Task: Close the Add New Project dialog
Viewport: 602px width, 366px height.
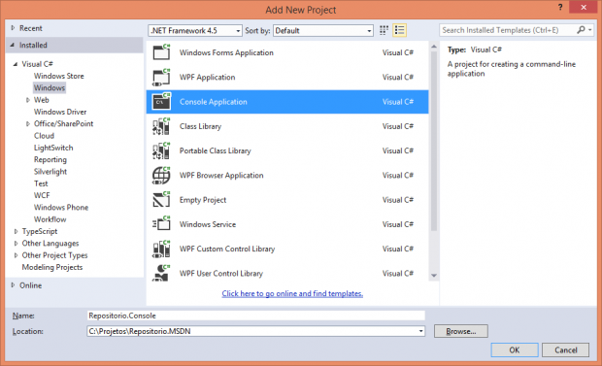Action: tap(584, 8)
